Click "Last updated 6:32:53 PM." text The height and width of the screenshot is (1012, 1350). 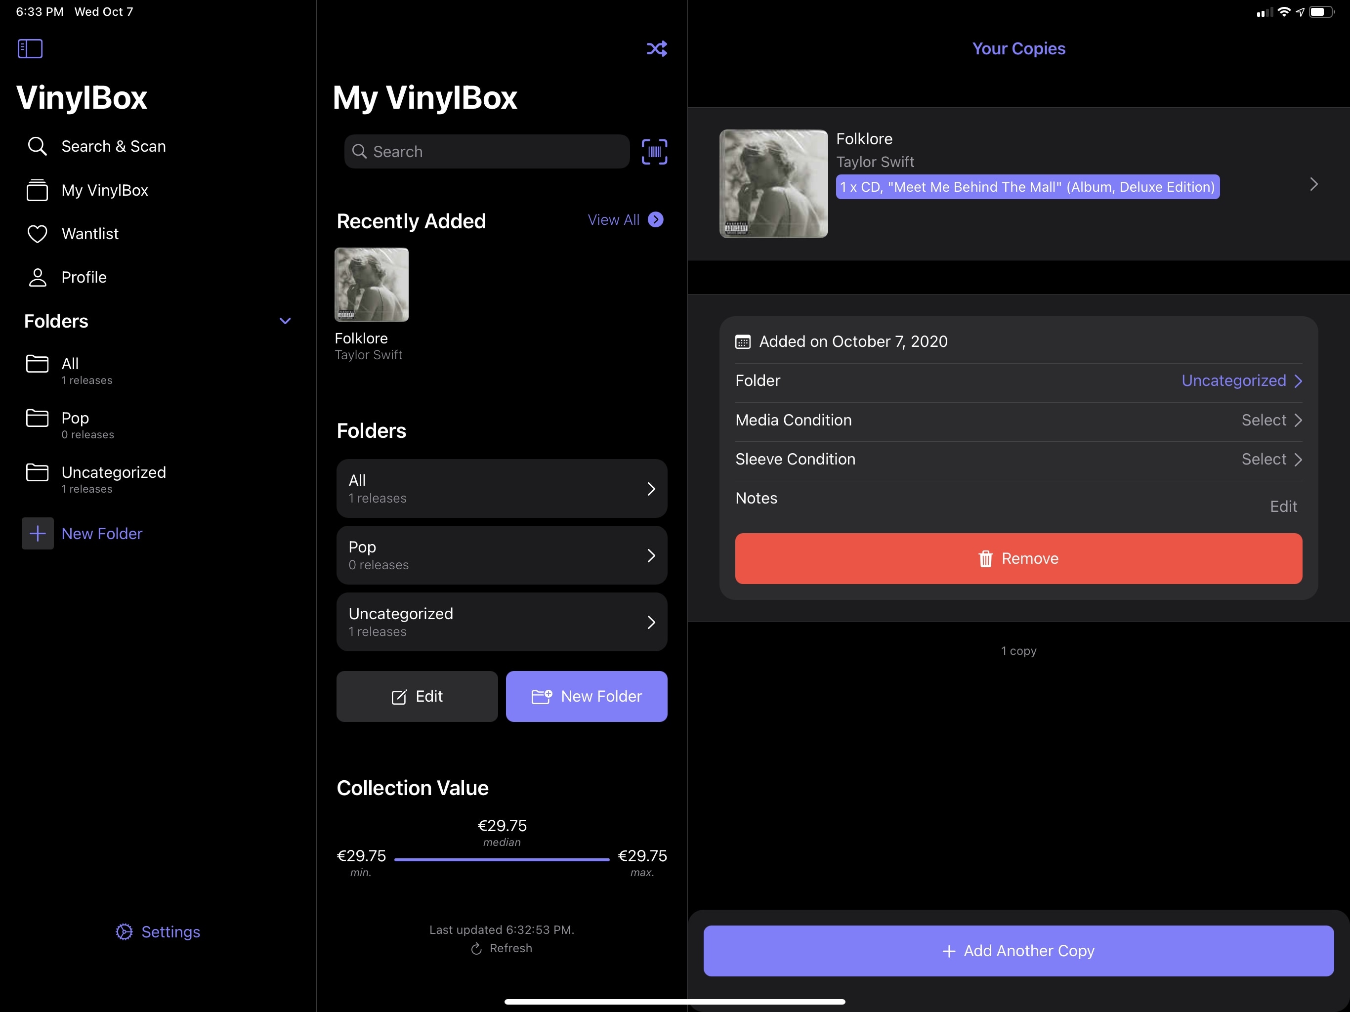tap(502, 930)
